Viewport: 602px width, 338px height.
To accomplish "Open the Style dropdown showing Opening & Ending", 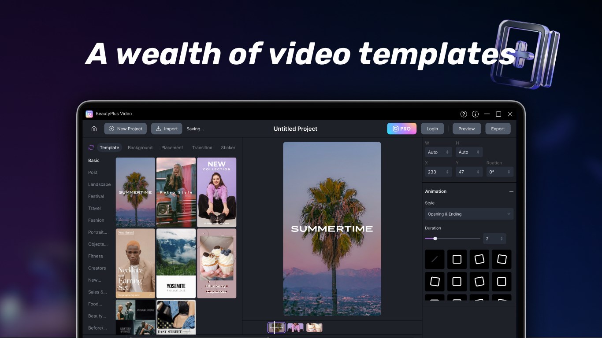I will [x=469, y=214].
